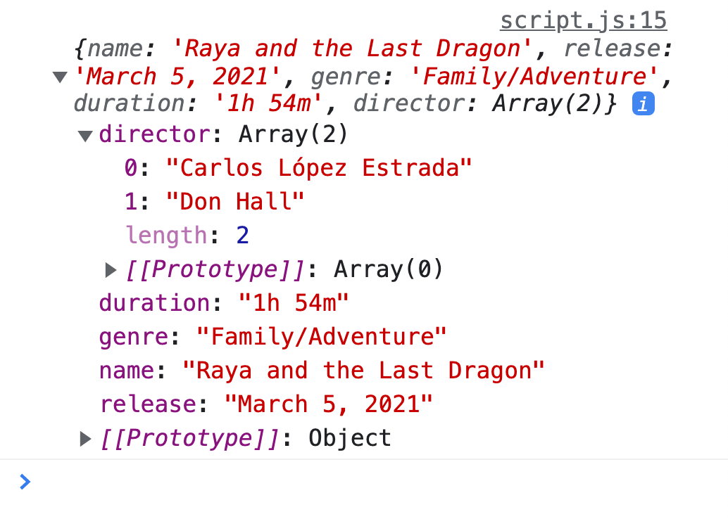This screenshot has width=728, height=519.
Task: Select the "Don Hall" array entry
Action: tap(235, 202)
